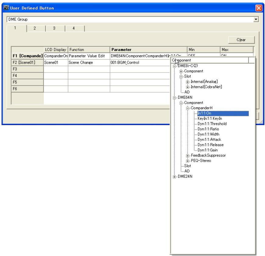Select the FeedbackSuppressor tree item
This screenshot has width=265, height=256.
[208, 155]
